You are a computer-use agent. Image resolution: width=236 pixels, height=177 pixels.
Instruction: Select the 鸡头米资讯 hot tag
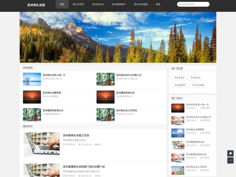pos(179,78)
